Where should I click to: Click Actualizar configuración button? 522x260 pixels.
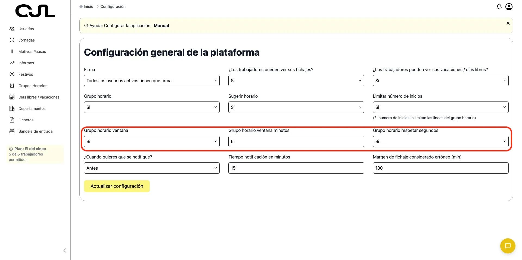117,186
